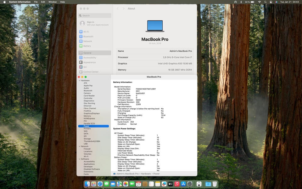Click the Bluetooth icon in menu bar
This screenshot has width=302, height=189.
click(241, 2)
